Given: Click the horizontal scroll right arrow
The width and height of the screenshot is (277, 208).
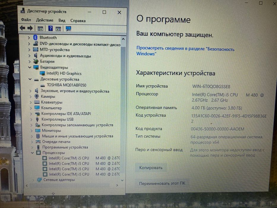Looking at the screenshot, I should point(117,185).
